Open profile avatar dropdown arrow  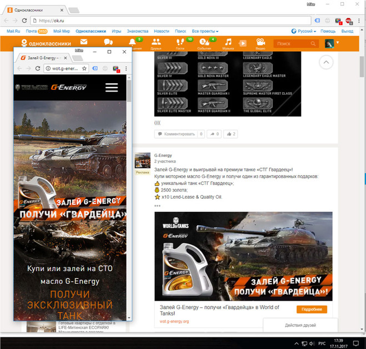click(x=337, y=42)
